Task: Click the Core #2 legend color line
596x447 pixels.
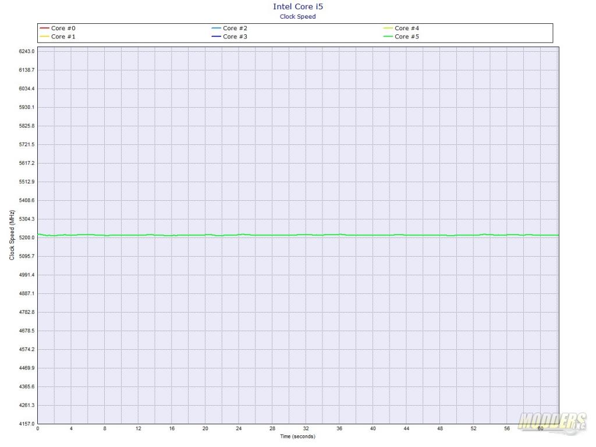Action: tap(217, 28)
